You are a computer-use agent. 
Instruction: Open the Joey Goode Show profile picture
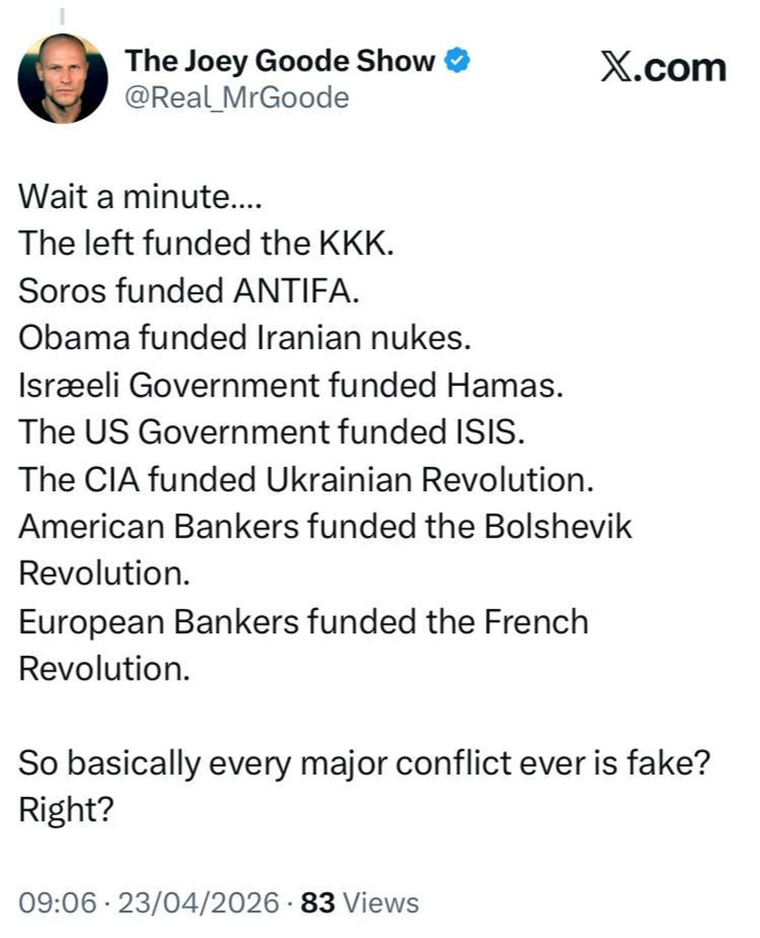coord(63,79)
